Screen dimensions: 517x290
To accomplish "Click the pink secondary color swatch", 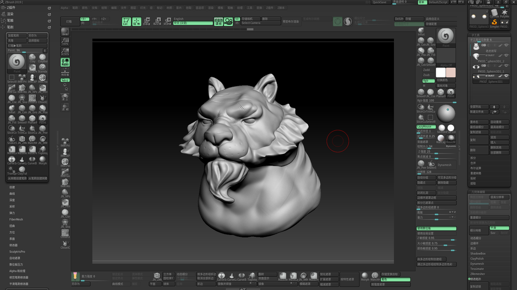I will pyautogui.click(x=451, y=72).
